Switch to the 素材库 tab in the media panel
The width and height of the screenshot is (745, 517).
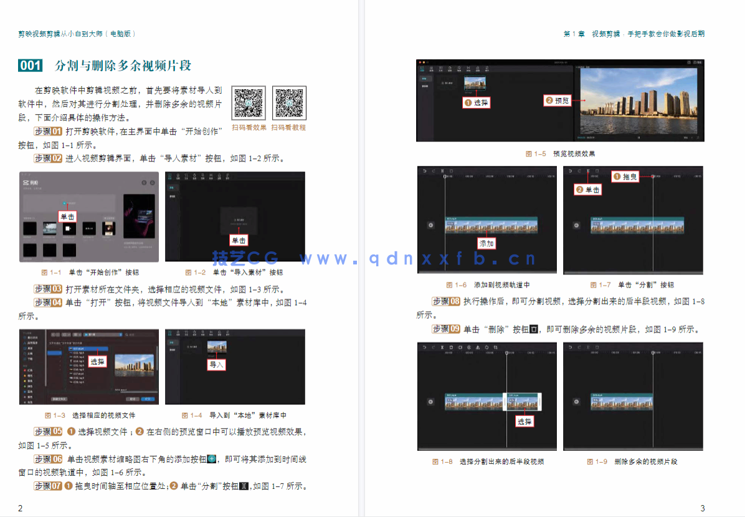pyautogui.click(x=426, y=85)
